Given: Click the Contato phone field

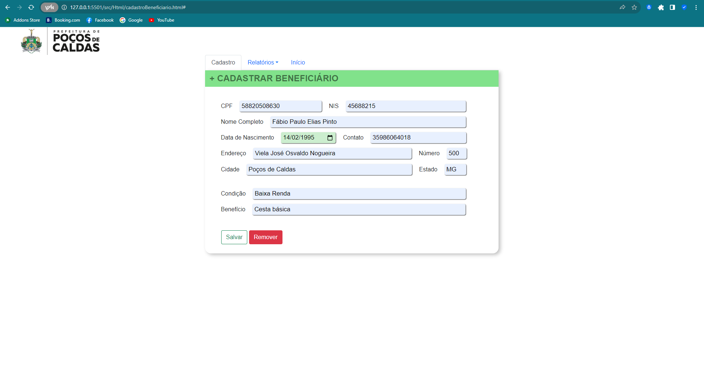Looking at the screenshot, I should (418, 138).
